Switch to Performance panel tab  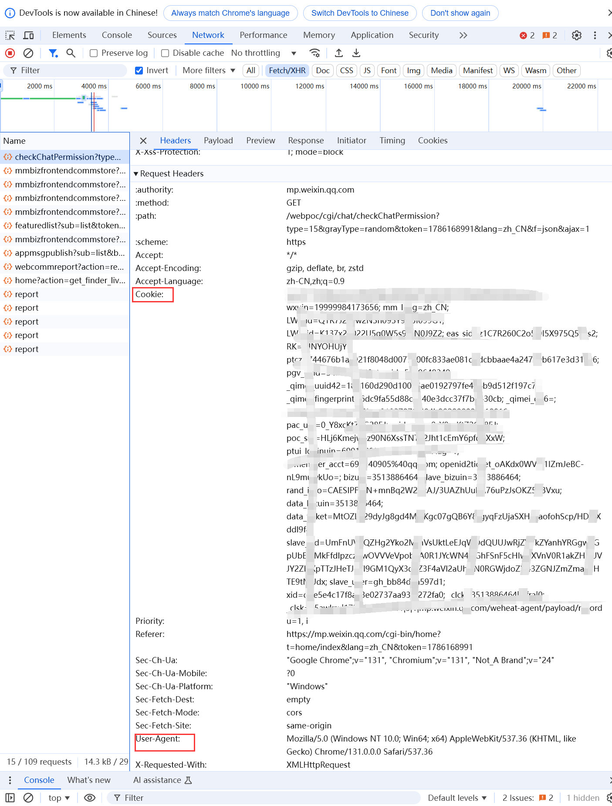(264, 35)
